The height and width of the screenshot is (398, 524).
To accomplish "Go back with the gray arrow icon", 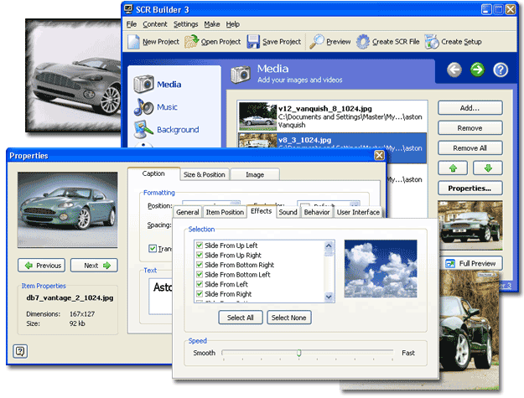I will (x=454, y=70).
